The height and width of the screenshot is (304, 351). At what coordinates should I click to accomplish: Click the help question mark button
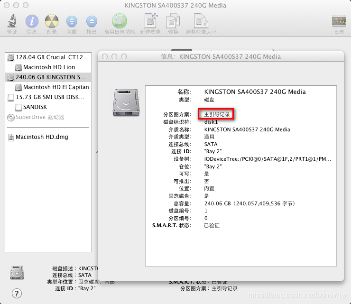pos(17,293)
